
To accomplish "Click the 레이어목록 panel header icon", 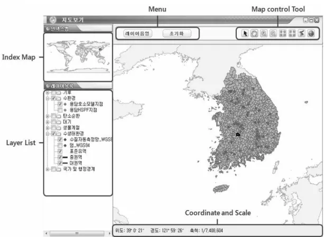I will [x=48, y=86].
